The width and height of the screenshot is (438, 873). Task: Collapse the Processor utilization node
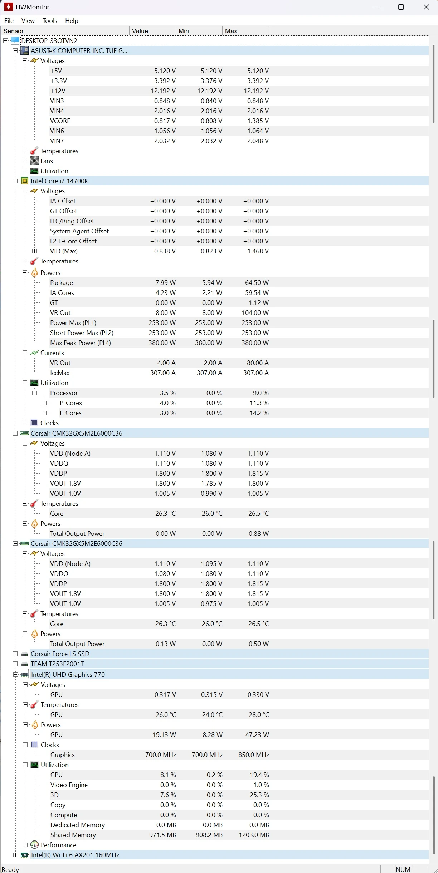coord(35,393)
